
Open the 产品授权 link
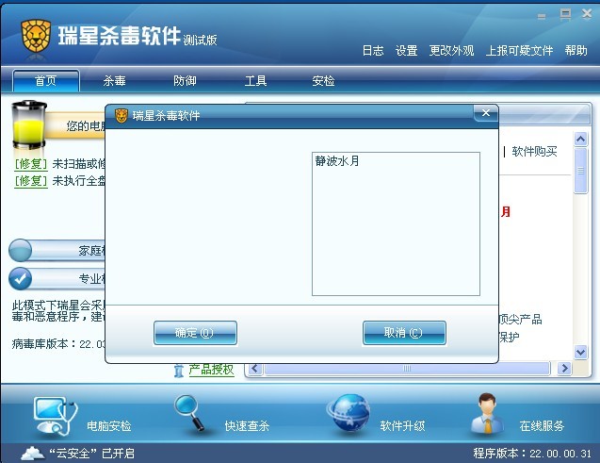click(x=211, y=370)
